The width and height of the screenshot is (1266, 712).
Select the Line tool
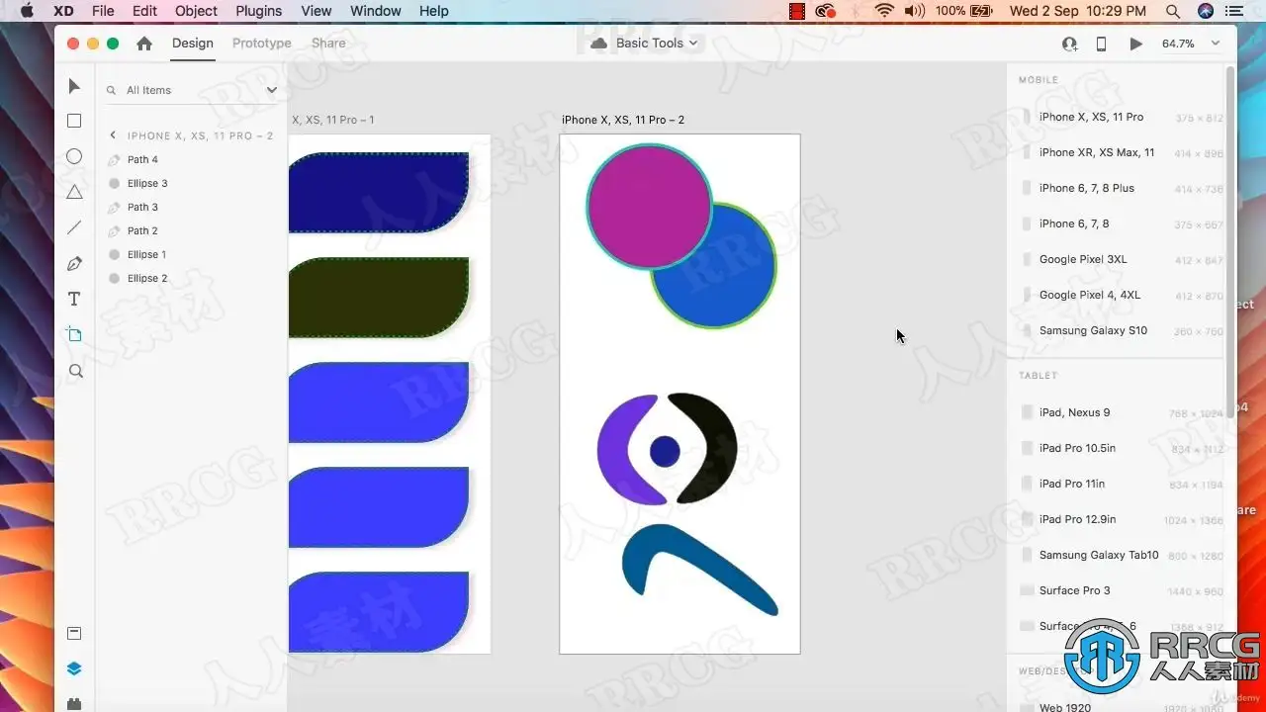[x=74, y=227]
